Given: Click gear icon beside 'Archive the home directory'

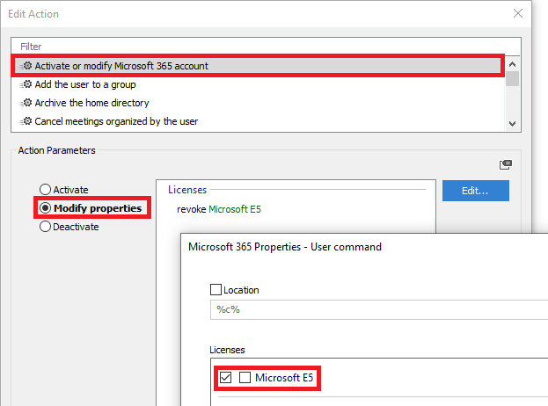Looking at the screenshot, I should (26, 103).
